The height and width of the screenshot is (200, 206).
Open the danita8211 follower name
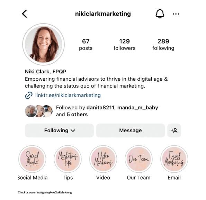[x=100, y=108]
